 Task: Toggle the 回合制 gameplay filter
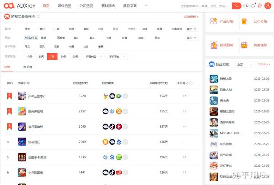pyautogui.click(x=61, y=38)
